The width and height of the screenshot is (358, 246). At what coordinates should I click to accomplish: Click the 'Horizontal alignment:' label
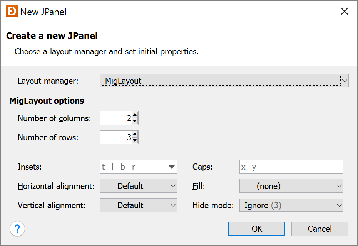pos(56,186)
